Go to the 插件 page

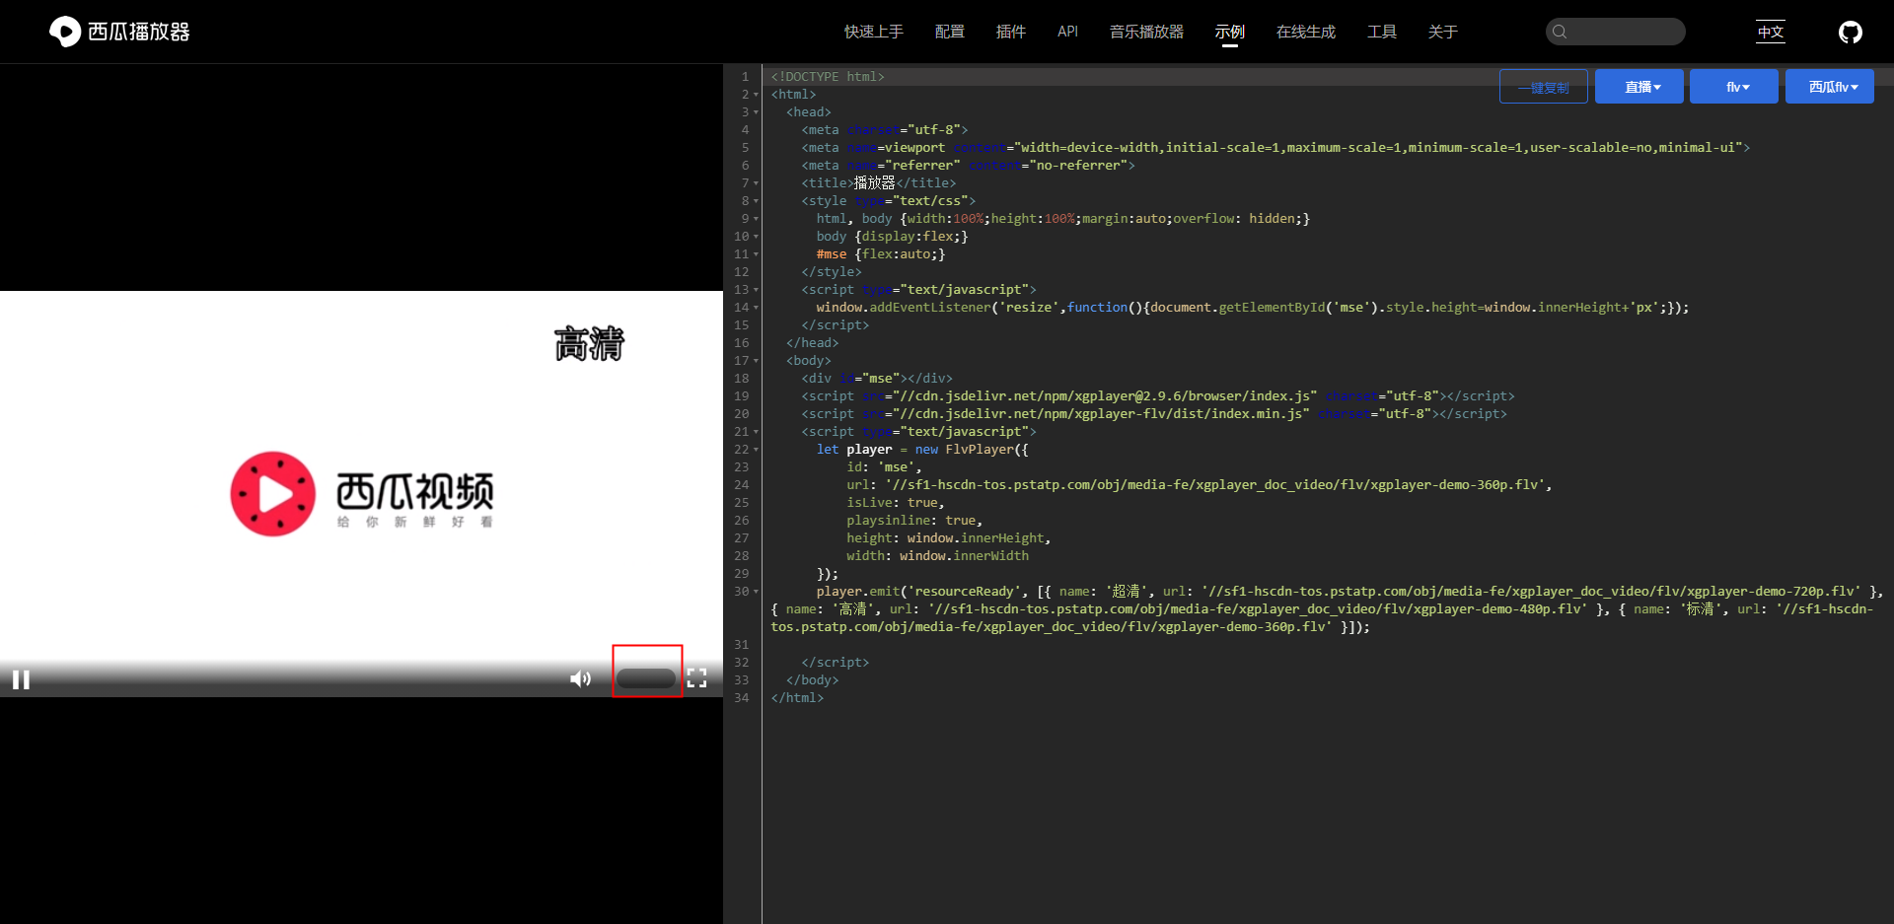[1011, 32]
